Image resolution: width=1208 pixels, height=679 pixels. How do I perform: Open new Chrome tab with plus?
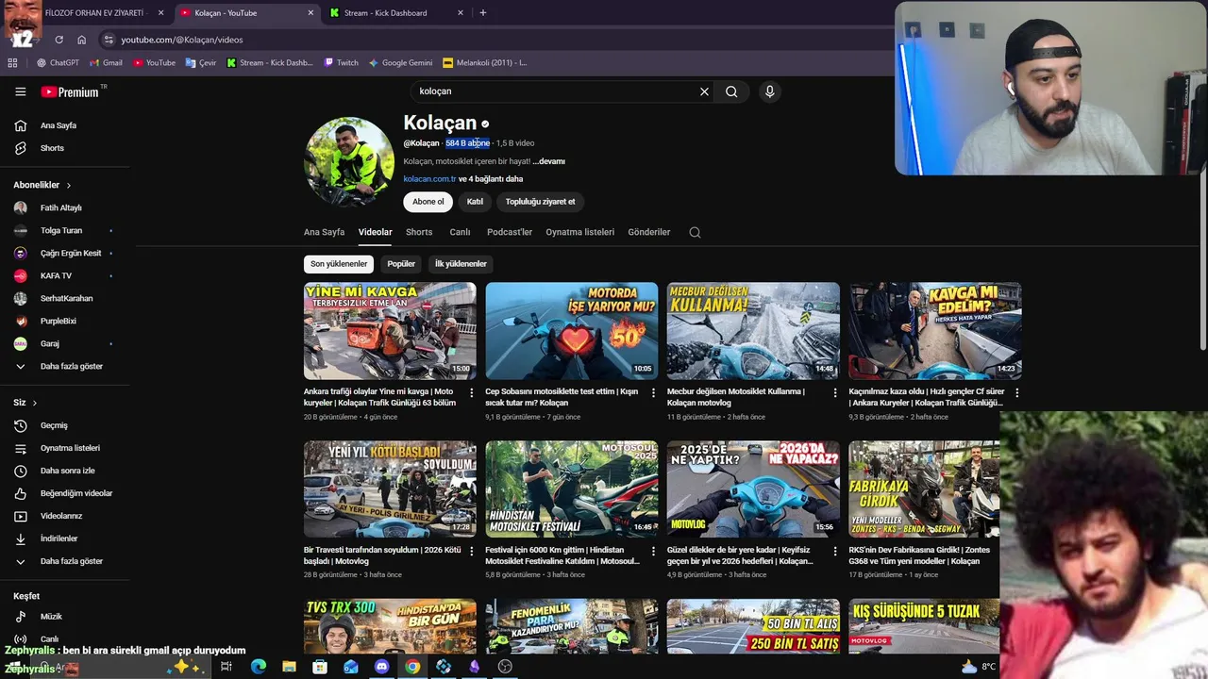[483, 13]
